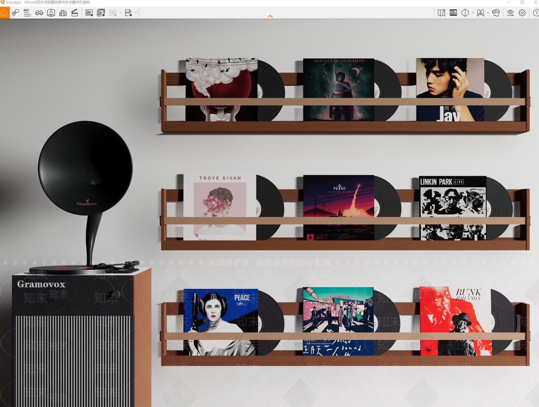
Task: Click the Batch Rendering export icon
Action: coord(101,13)
